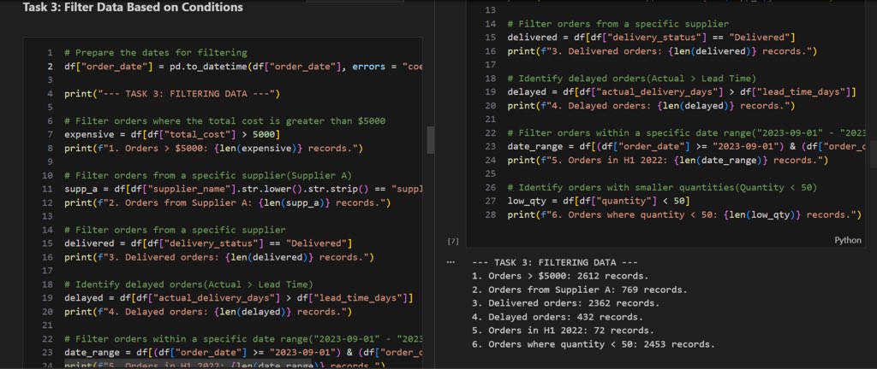Click the 'delayed = df[...]' line in the right code cell
This screenshot has width=877, height=369.
coord(682,92)
